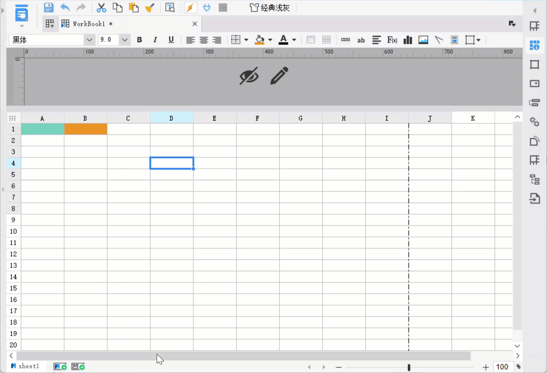Screen dimensions: 547x373
Task: Click the blue plug icon
Action: click(207, 8)
